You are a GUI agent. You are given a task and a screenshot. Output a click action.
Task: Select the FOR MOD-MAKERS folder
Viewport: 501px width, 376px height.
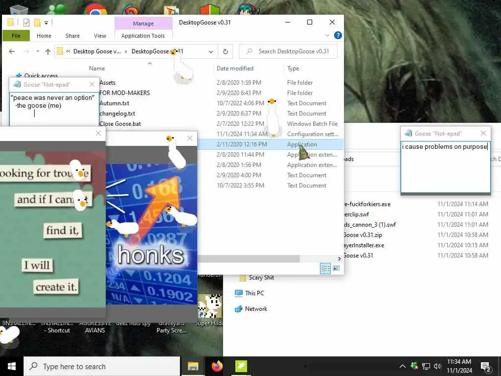tap(125, 93)
